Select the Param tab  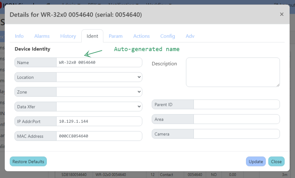(116, 36)
